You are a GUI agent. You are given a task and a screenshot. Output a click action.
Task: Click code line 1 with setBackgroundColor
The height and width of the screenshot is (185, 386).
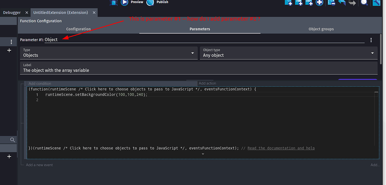point(96,95)
